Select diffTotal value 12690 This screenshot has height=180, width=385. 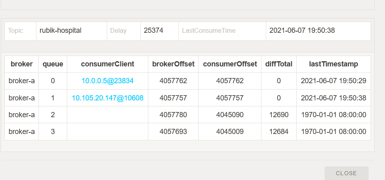[279, 115]
